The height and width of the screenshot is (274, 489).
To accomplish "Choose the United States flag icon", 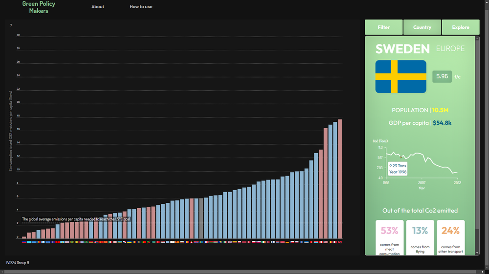I will coord(326,242).
